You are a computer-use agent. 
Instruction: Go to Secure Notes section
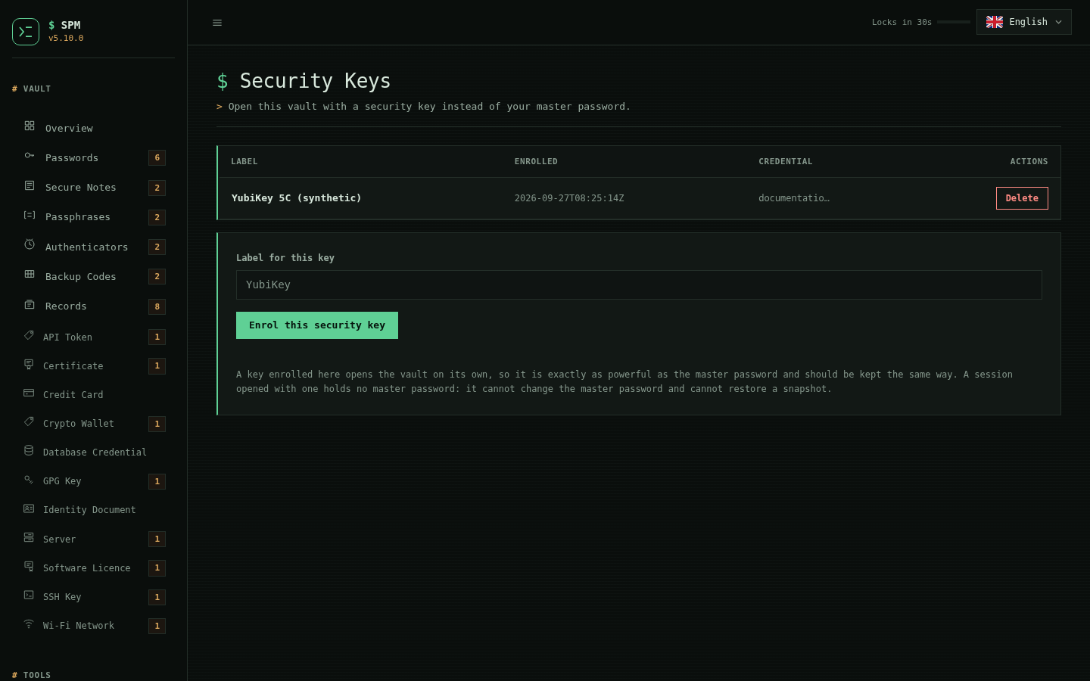94,188
